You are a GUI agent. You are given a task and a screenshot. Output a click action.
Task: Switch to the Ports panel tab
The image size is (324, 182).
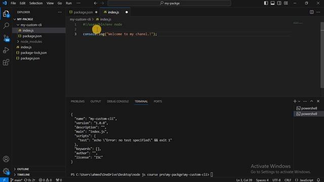coord(157,101)
